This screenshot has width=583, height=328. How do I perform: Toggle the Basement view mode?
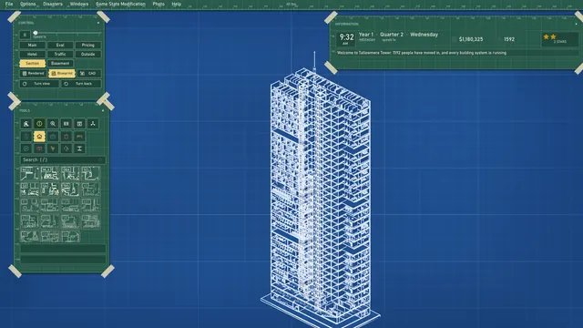(60, 63)
